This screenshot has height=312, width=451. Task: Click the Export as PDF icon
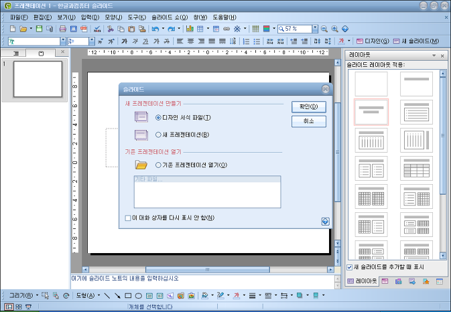[x=84, y=29]
